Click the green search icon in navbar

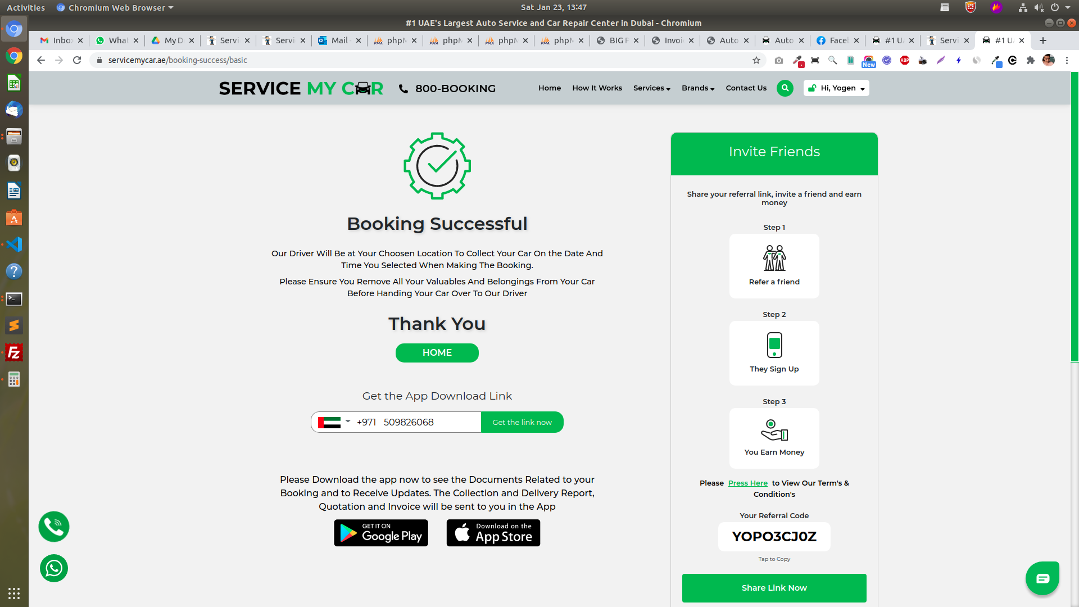click(x=785, y=88)
